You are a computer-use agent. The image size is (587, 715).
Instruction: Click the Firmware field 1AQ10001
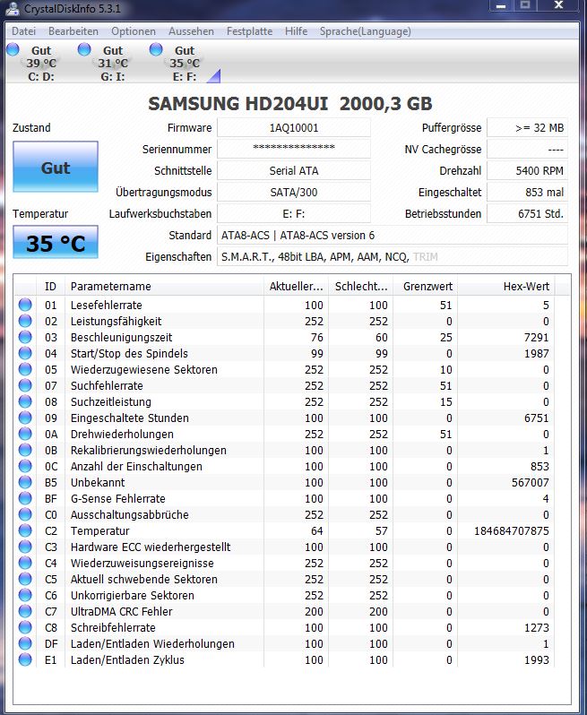pyautogui.click(x=294, y=127)
